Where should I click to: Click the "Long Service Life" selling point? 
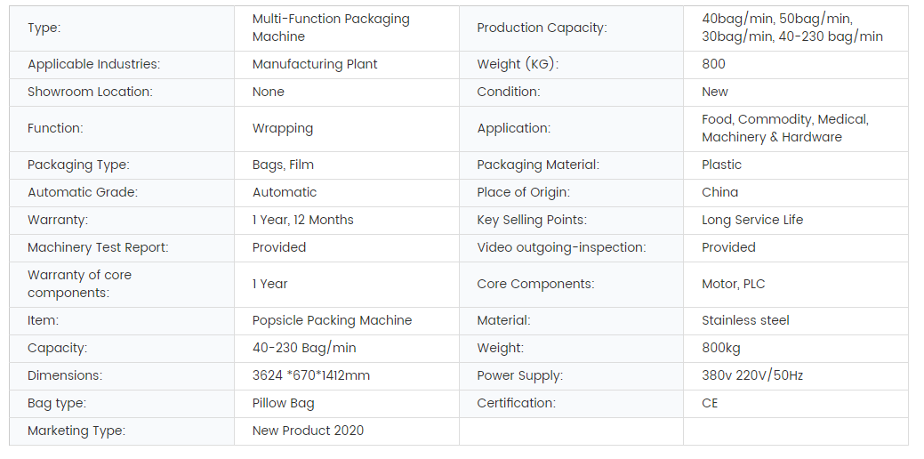click(x=751, y=220)
